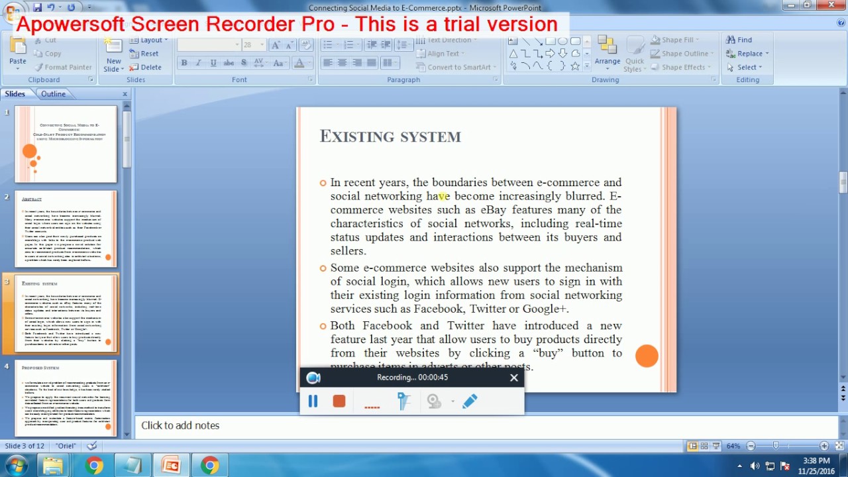Expand the shapes gallery More arrow
This screenshot has height=477, width=848.
point(587,66)
